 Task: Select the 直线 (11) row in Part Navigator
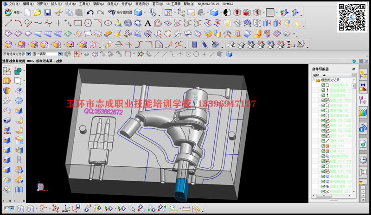click(x=333, y=141)
